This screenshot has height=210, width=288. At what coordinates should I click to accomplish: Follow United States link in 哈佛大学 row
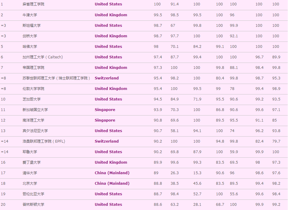[x=108, y=46]
